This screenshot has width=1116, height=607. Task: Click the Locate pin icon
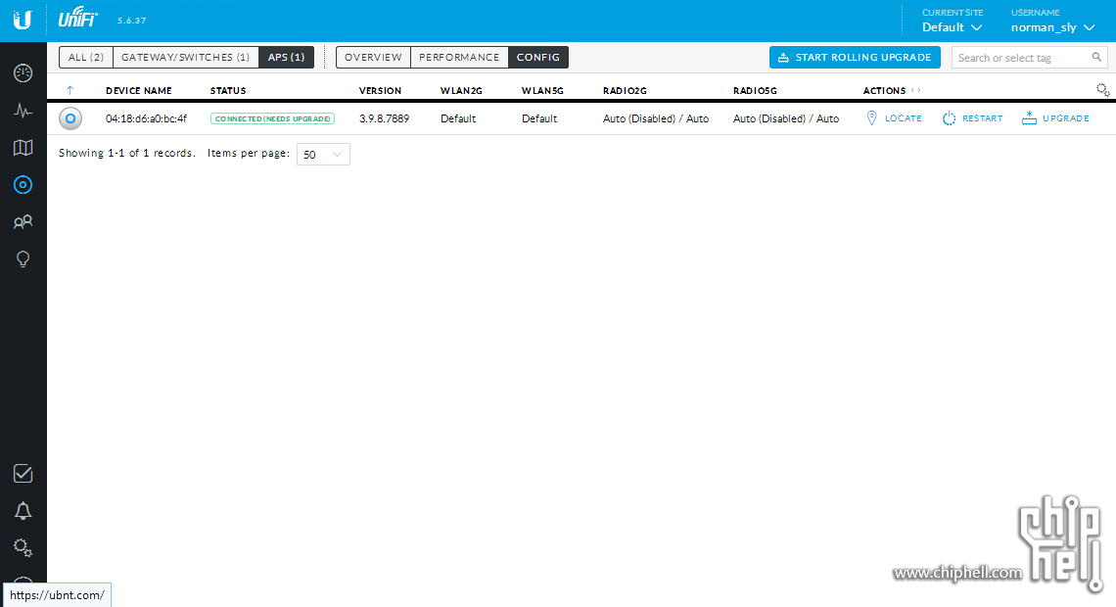[872, 118]
